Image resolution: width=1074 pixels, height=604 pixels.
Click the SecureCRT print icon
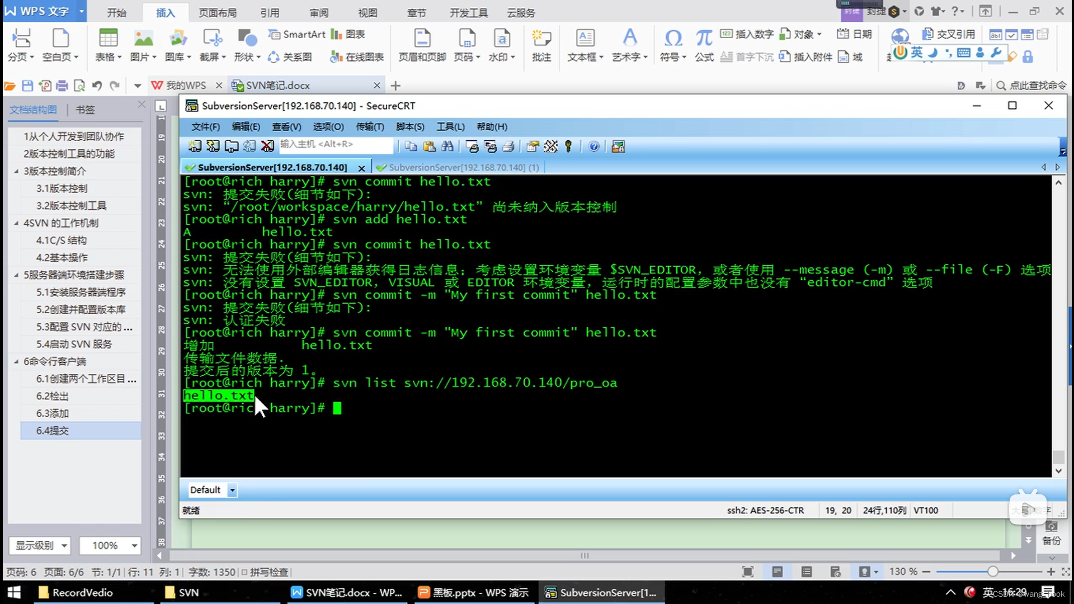508,147
